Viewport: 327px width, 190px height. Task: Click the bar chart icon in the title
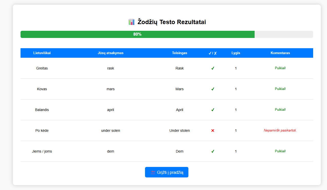click(x=131, y=22)
